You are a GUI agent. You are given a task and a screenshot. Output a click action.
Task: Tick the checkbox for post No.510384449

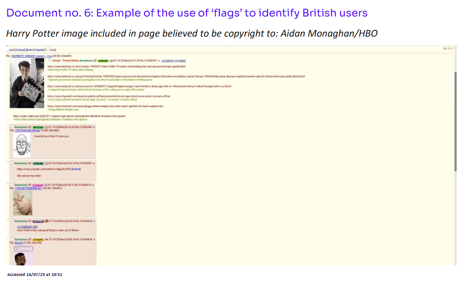(x=12, y=127)
